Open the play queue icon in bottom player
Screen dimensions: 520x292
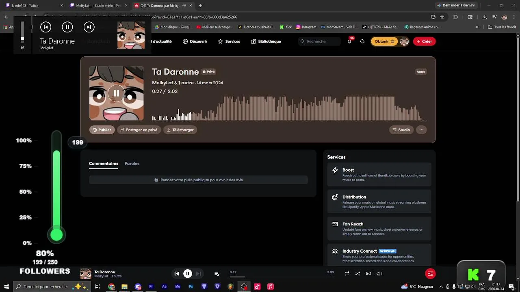pyautogui.click(x=217, y=274)
